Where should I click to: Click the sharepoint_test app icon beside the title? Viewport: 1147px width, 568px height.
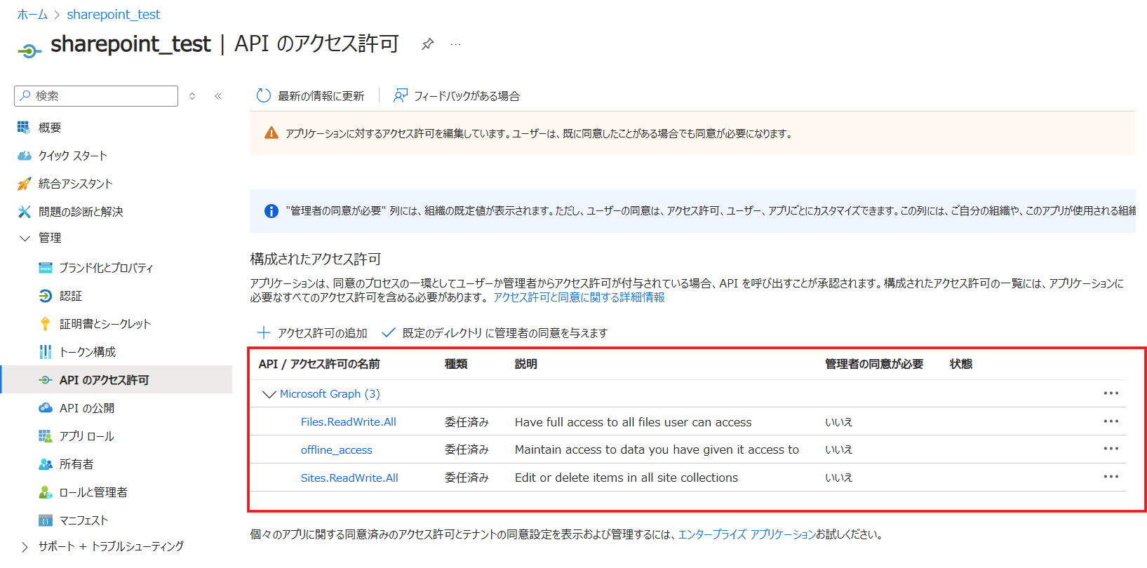click(29, 50)
